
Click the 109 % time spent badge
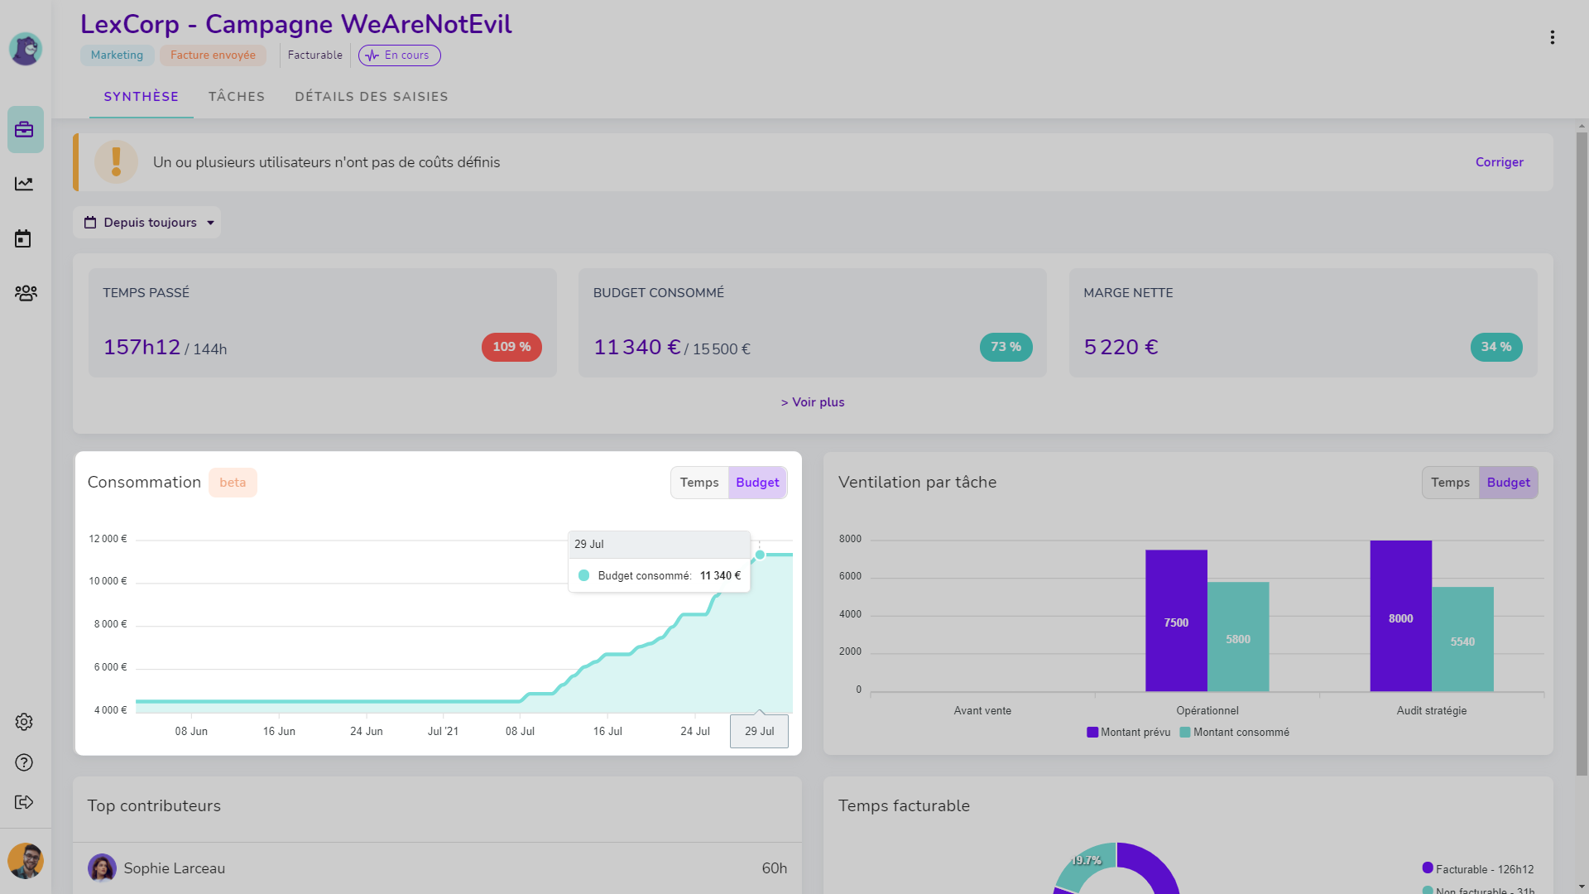(x=511, y=347)
